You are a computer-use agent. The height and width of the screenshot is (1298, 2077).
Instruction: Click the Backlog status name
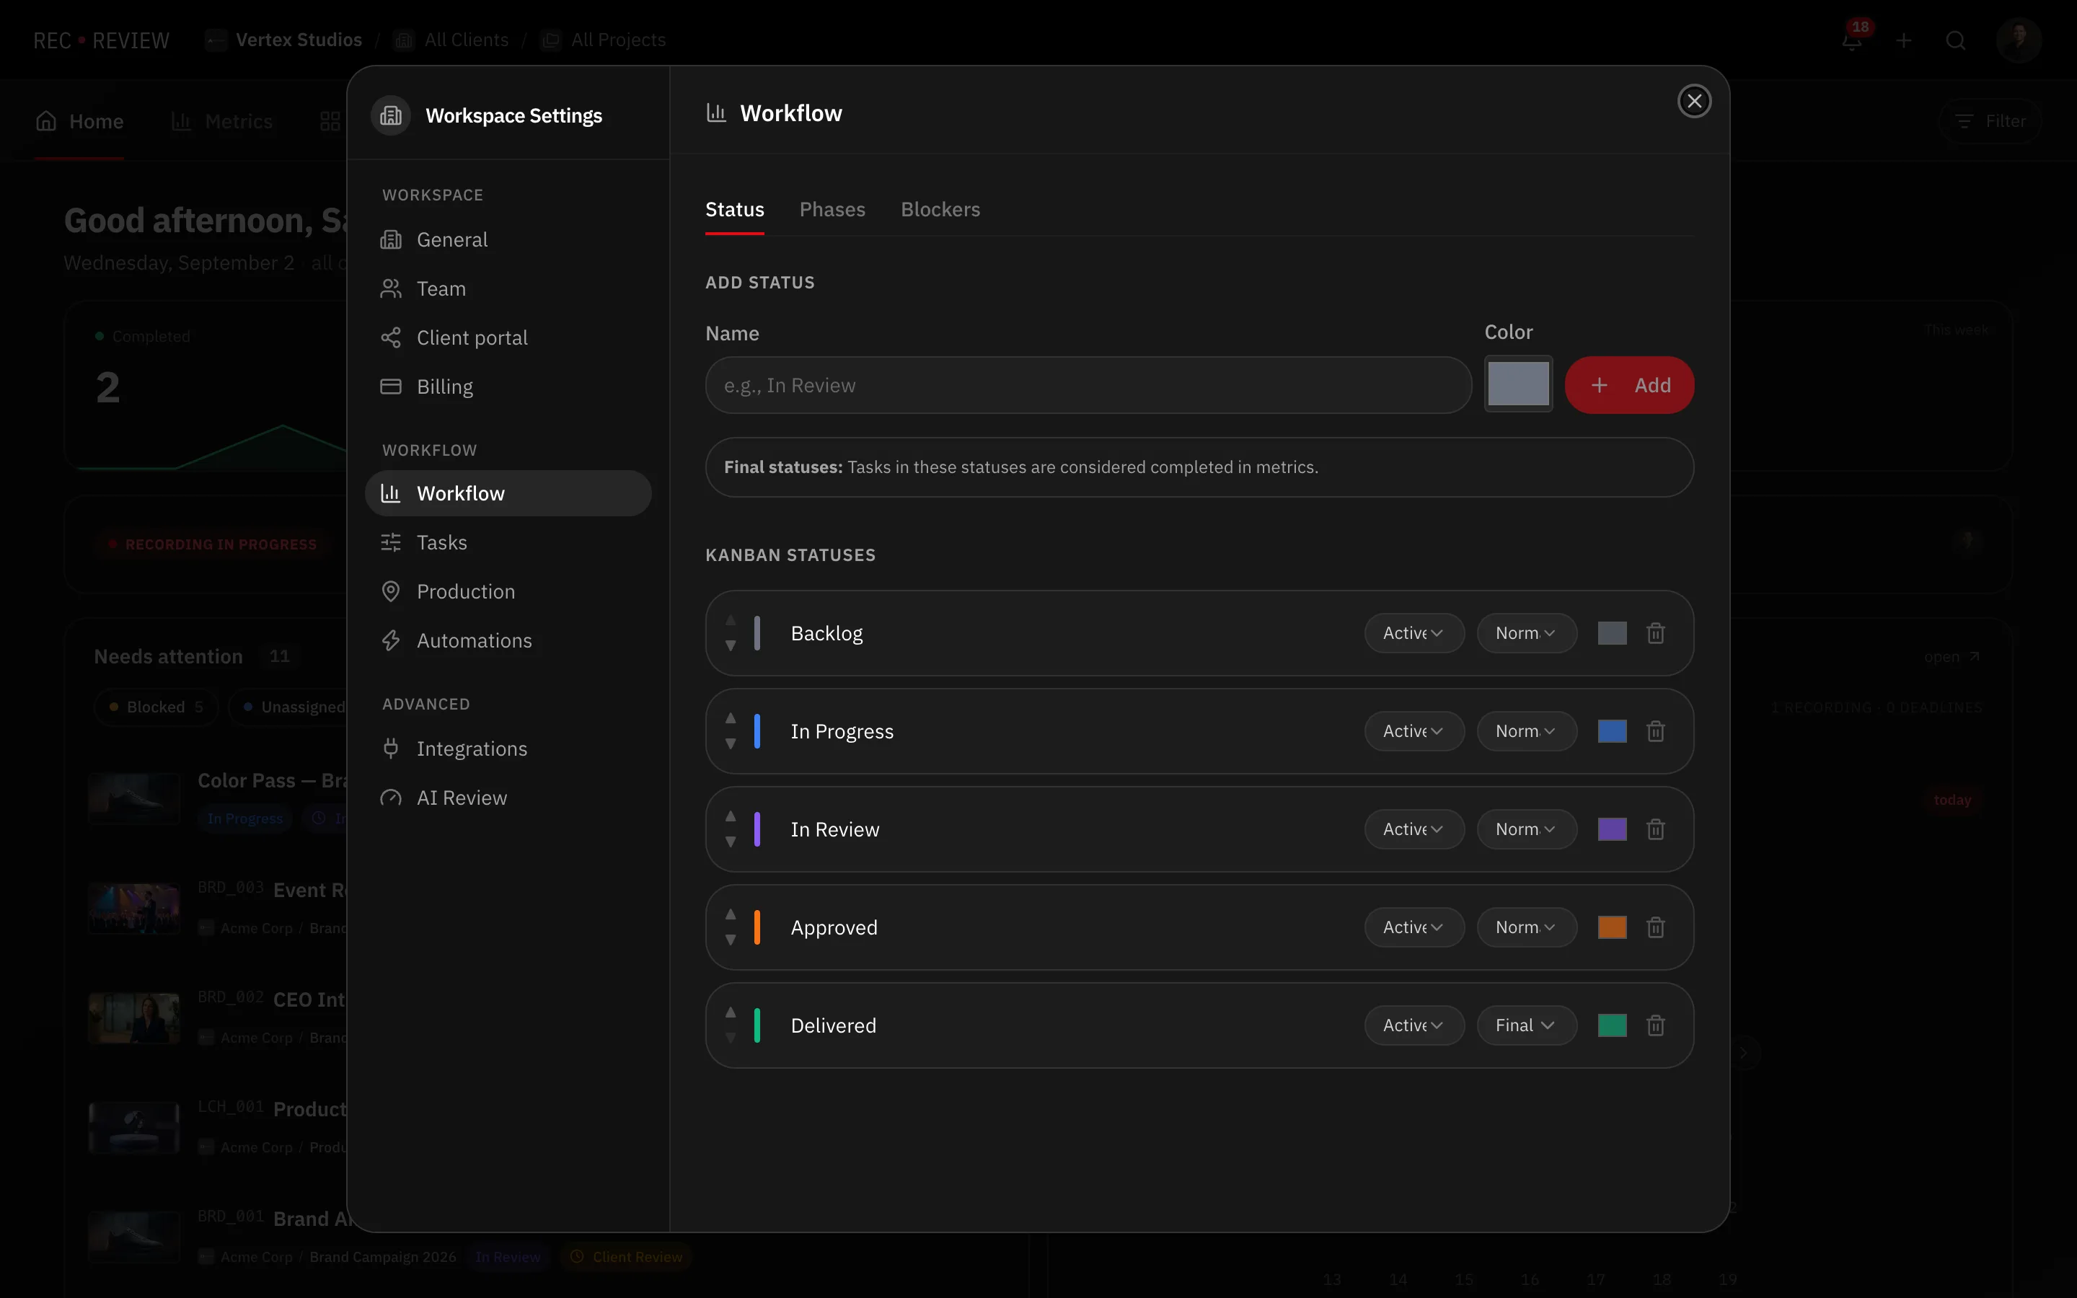826,634
